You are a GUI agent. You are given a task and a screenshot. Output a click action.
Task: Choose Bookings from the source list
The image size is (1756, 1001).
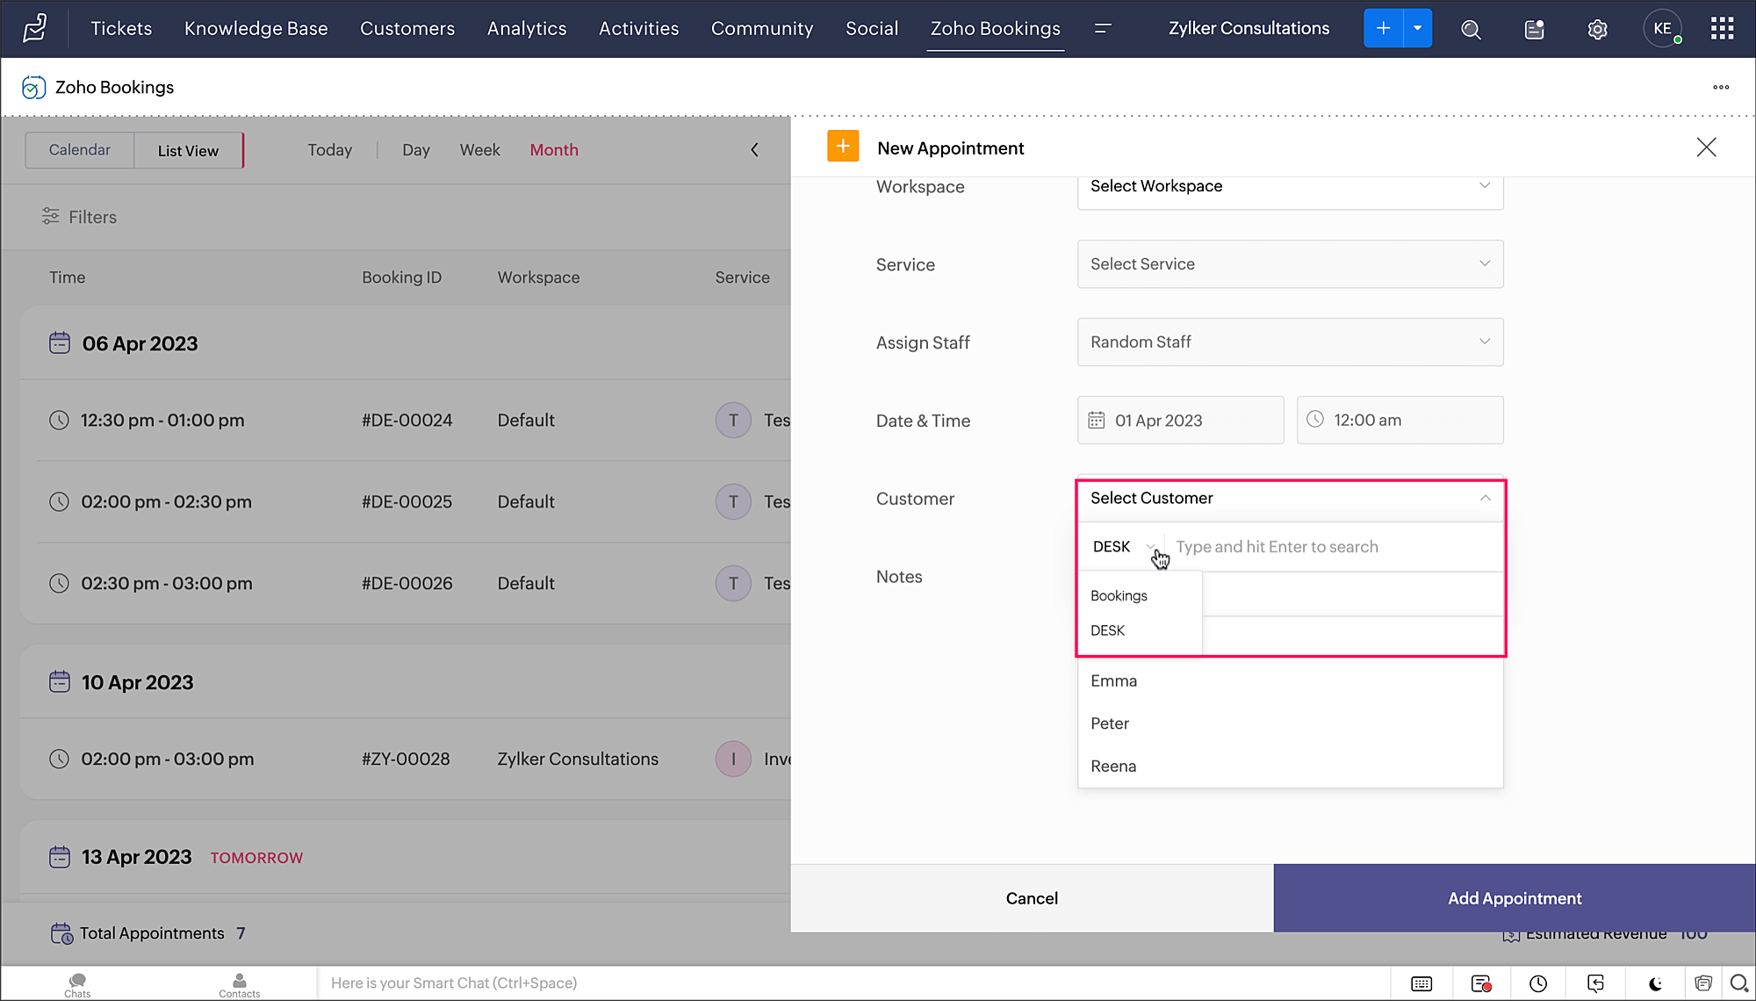(1119, 595)
